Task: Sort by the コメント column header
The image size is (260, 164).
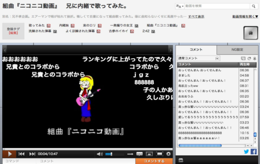Action: tap(208, 65)
